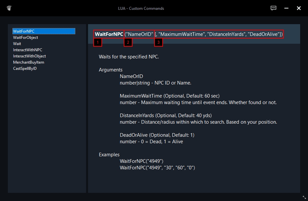Click the WaitForNPC("4949") example line
308x201 pixels.
pos(141,161)
